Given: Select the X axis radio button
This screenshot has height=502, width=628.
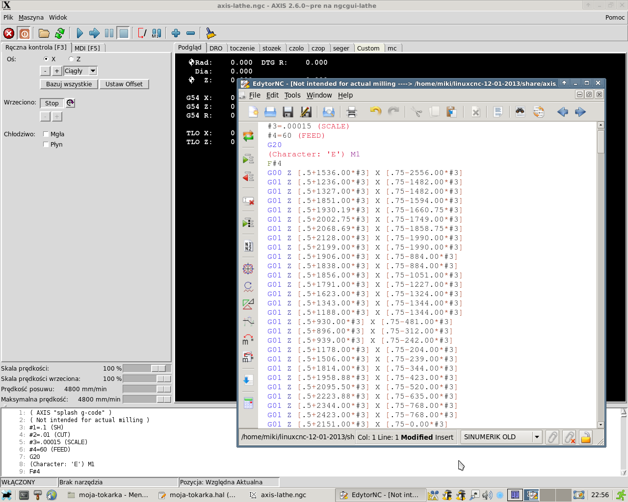Looking at the screenshot, I should pyautogui.click(x=46, y=59).
